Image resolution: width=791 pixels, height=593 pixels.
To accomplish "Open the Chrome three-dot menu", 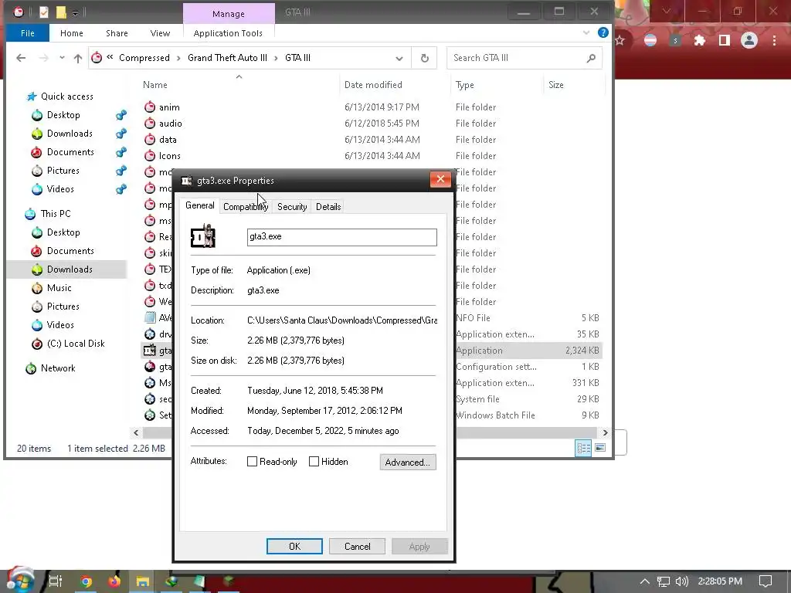I will [774, 40].
